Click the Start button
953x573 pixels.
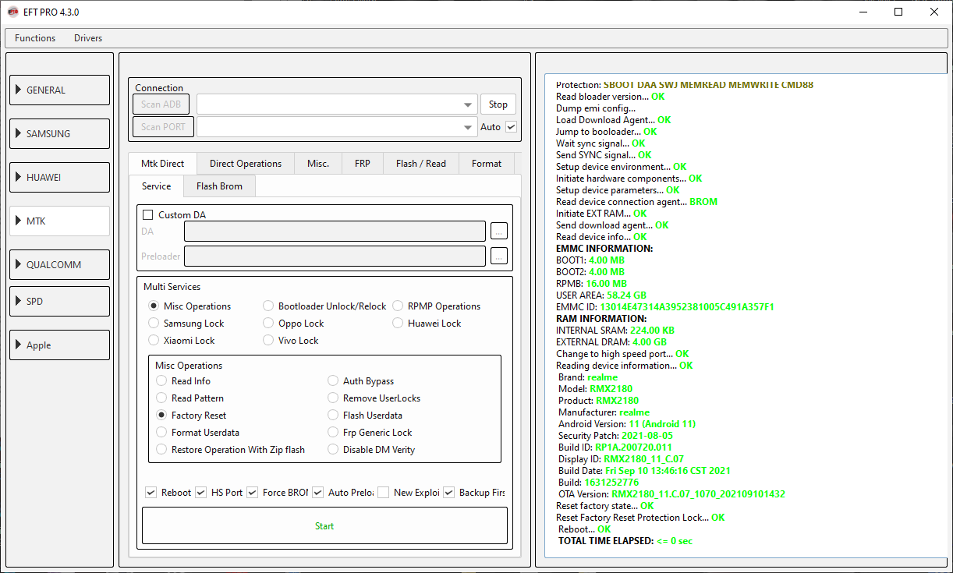pyautogui.click(x=324, y=525)
